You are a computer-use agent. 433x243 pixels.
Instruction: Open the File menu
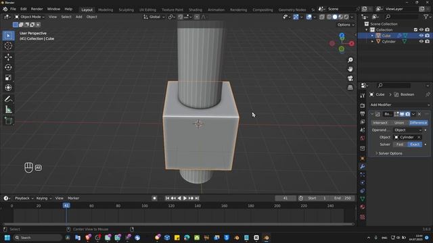click(13, 9)
